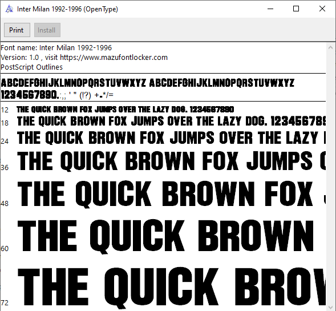The height and width of the screenshot is (311, 336).
Task: Click the 18 point sample sentence
Action: pyautogui.click(x=171, y=121)
